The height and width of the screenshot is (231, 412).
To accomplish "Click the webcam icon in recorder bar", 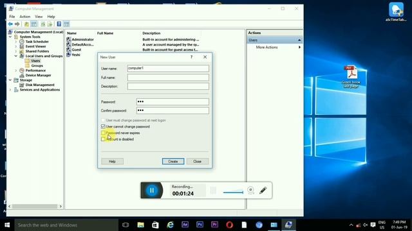I will pos(250,191).
